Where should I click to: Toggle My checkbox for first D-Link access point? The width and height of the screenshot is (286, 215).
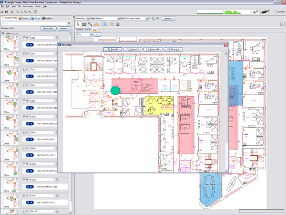24,116
